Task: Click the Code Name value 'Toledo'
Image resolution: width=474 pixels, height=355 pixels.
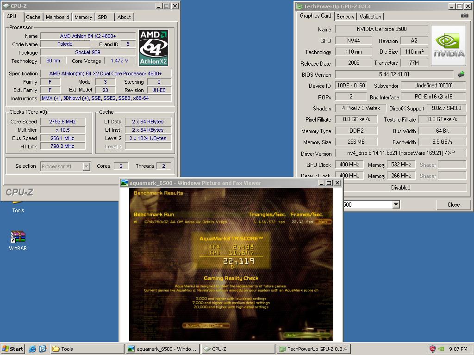Action: click(x=65, y=44)
